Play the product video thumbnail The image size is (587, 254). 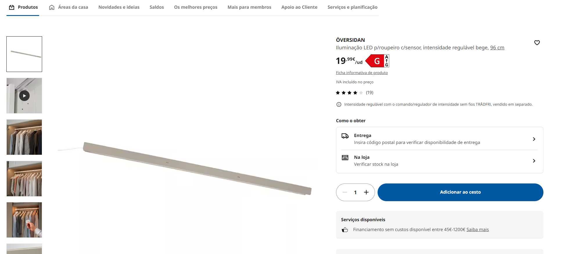coord(24,96)
